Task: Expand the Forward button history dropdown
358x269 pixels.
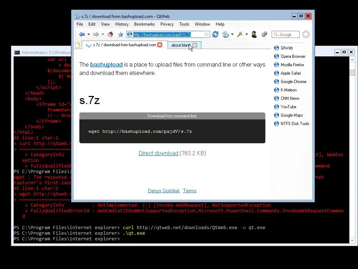Action: point(103,34)
